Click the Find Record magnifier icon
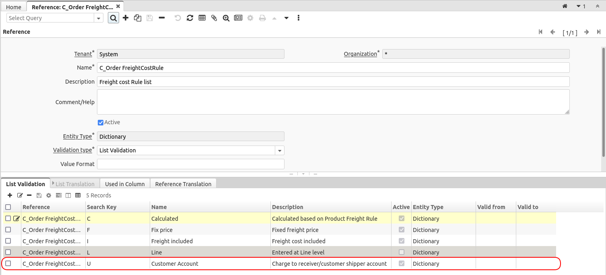The height and width of the screenshot is (275, 606). pyautogui.click(x=113, y=18)
